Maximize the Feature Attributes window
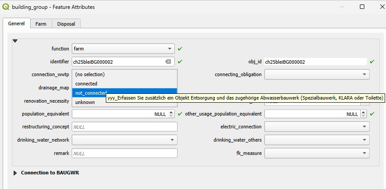Screen dimensions: 386x189 pos(362,7)
